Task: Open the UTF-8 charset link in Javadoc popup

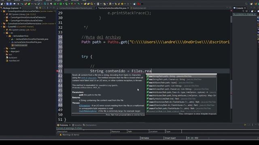Action: click(89, 78)
